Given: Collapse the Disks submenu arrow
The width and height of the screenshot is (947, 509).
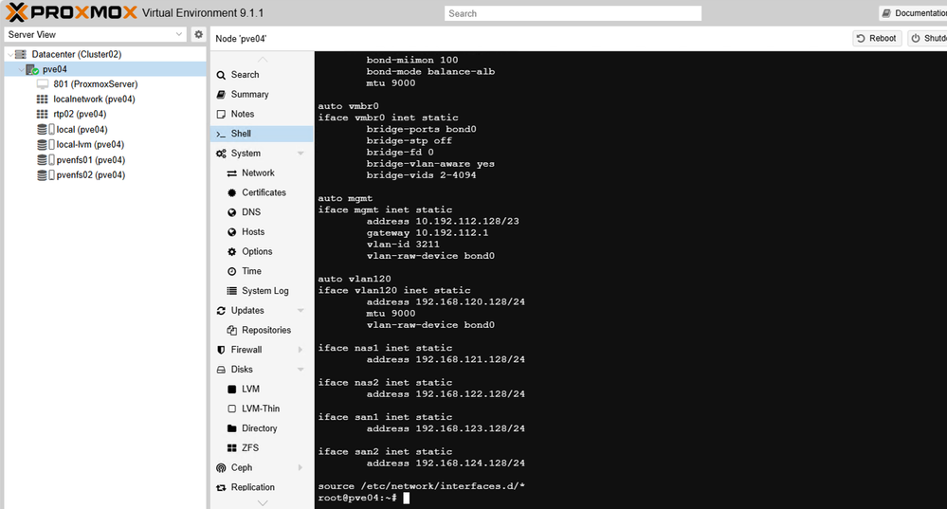Looking at the screenshot, I should point(300,370).
